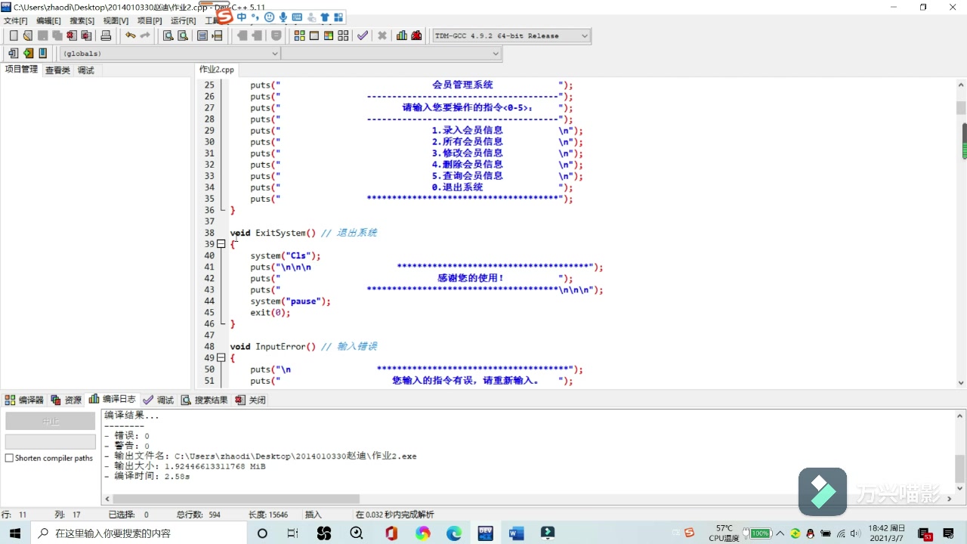Open the 搜索[S] menu
The width and height of the screenshot is (967, 544).
pos(82,21)
